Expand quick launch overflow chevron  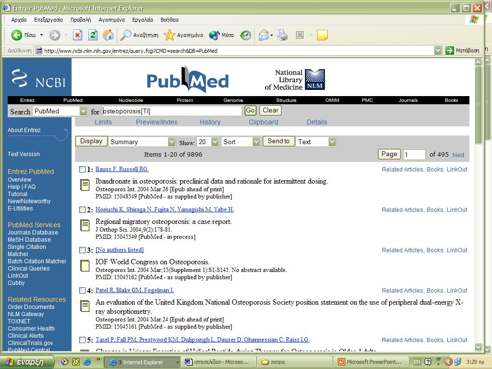coord(98,359)
